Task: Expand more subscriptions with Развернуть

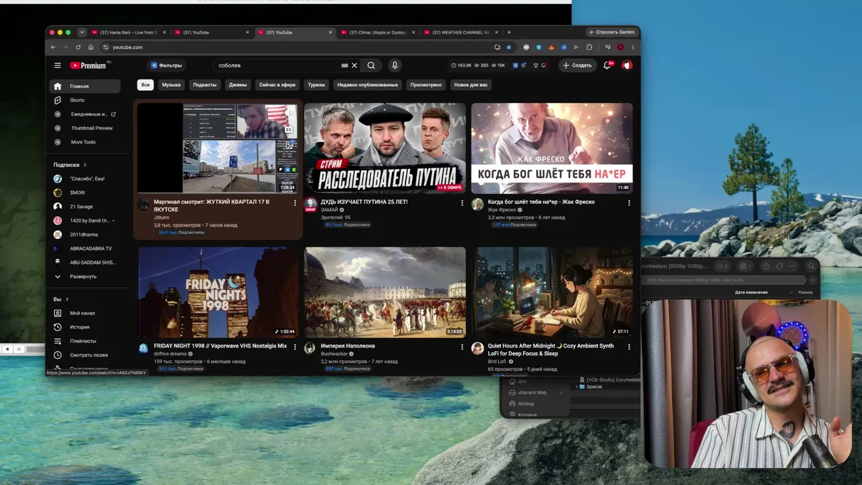Action: point(85,276)
